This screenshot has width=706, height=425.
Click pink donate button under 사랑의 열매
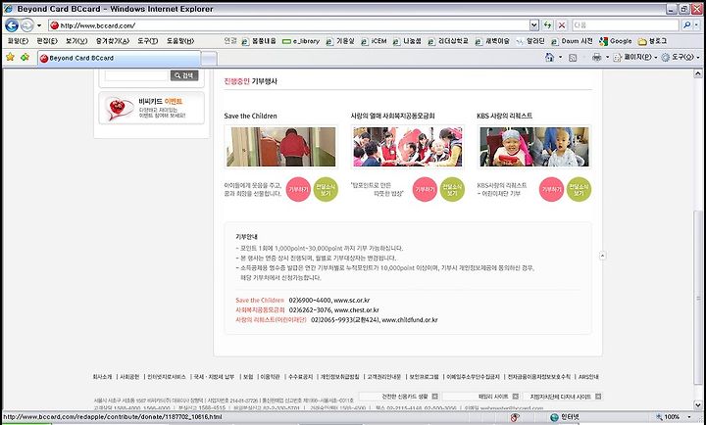[x=425, y=189]
